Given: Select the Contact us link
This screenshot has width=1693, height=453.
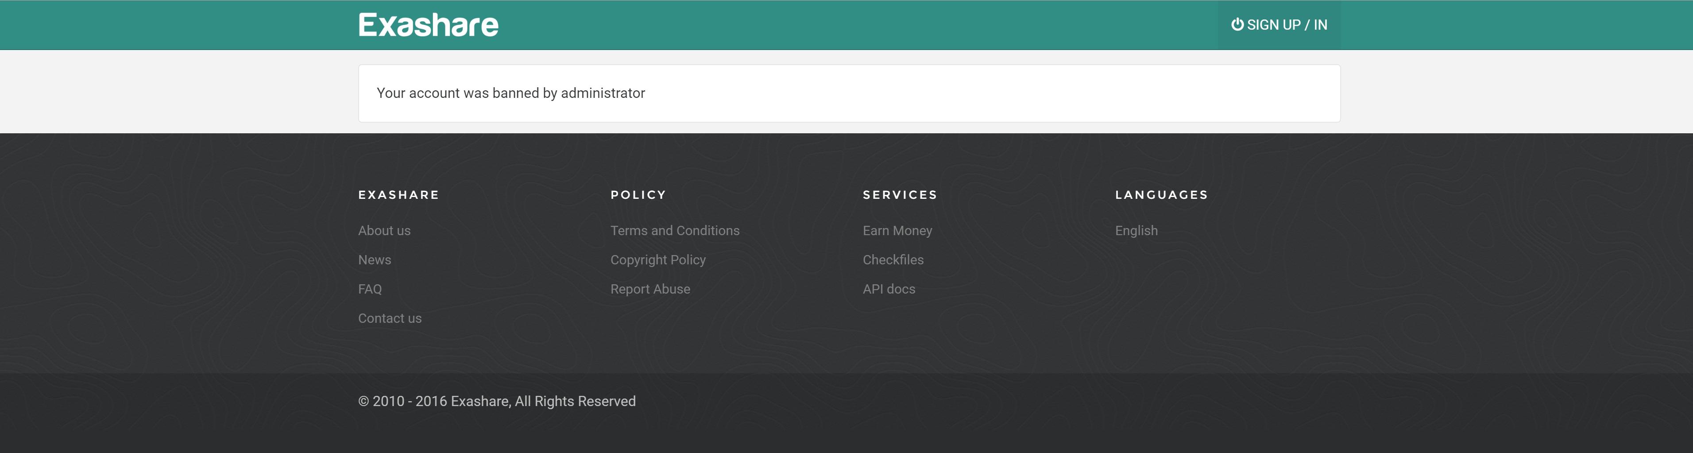Looking at the screenshot, I should (x=390, y=318).
